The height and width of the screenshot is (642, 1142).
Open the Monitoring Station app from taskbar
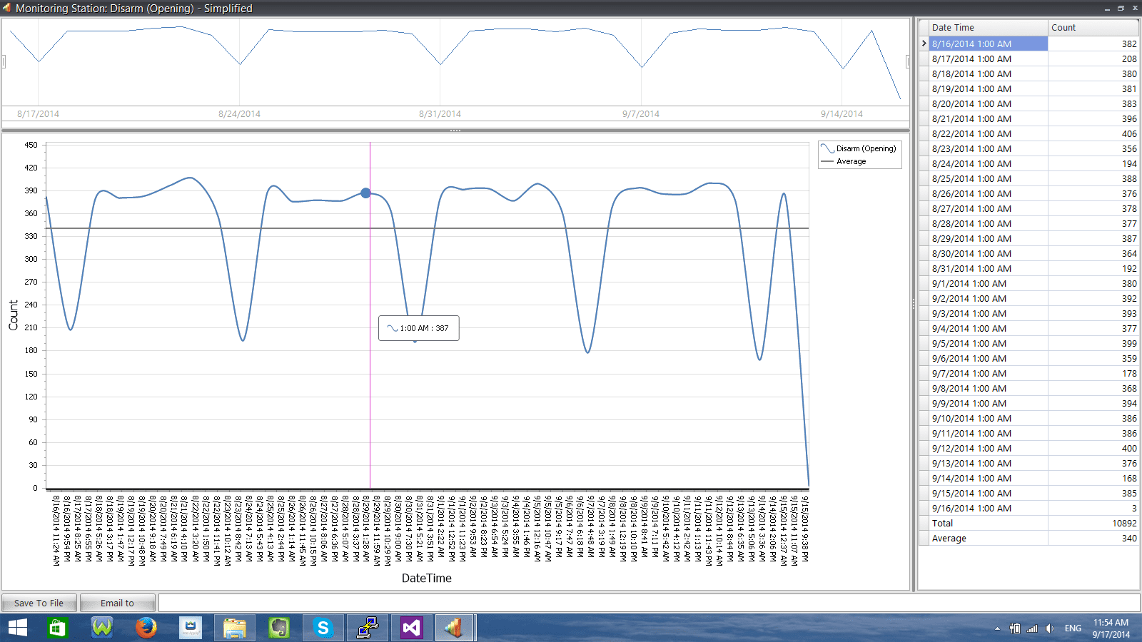455,628
